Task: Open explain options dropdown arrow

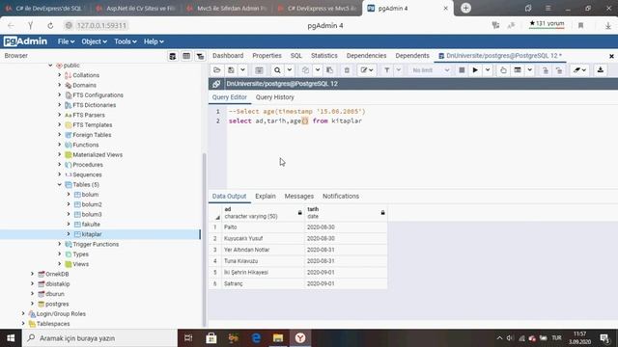Action: point(530,70)
